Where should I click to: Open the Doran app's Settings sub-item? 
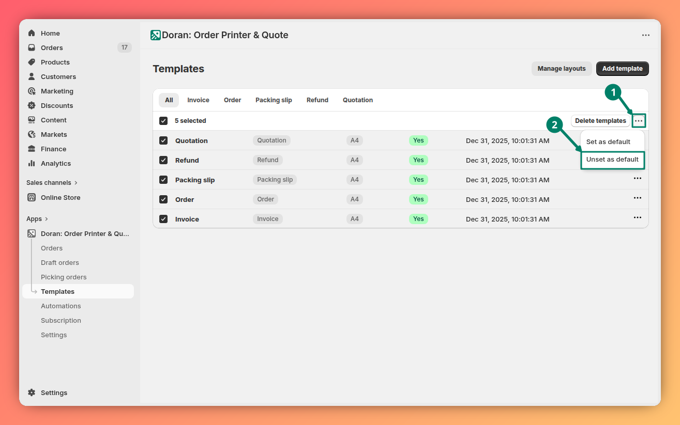(x=54, y=335)
